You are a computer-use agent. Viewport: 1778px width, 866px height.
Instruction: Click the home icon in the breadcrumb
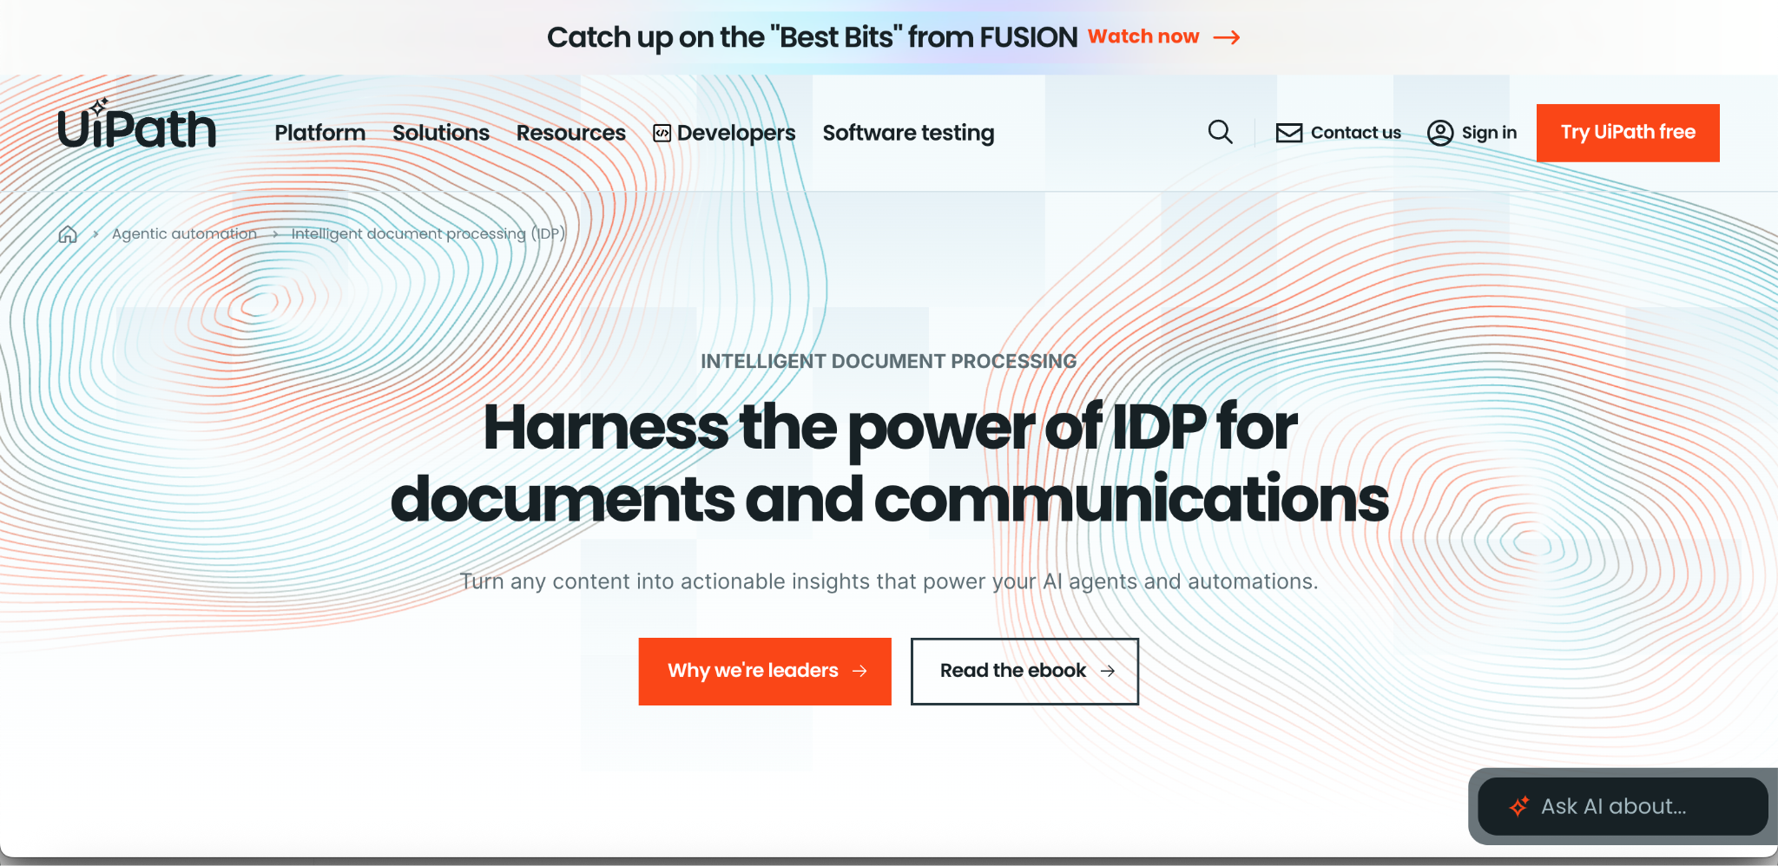68,234
